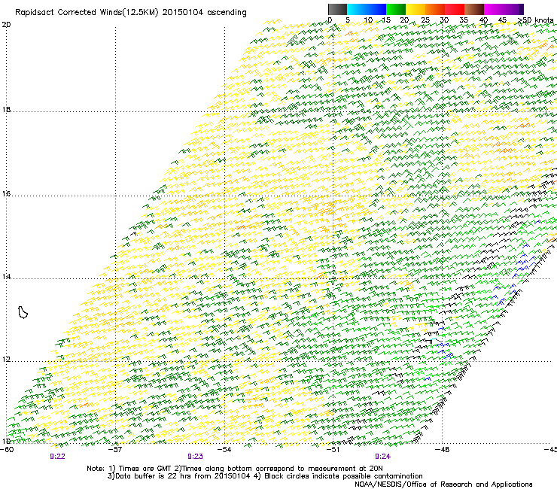Click the purple '9:24' time label
557x489 pixels.
[x=383, y=457]
